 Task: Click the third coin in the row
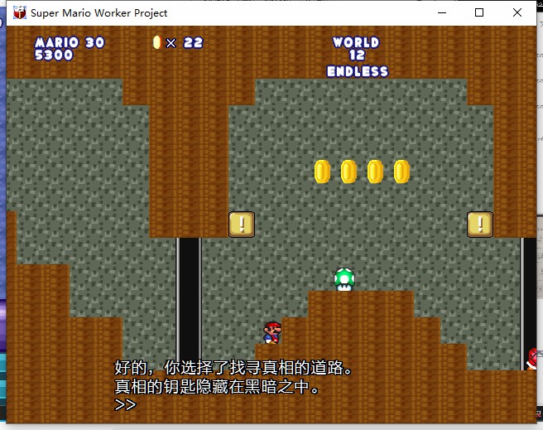[376, 172]
